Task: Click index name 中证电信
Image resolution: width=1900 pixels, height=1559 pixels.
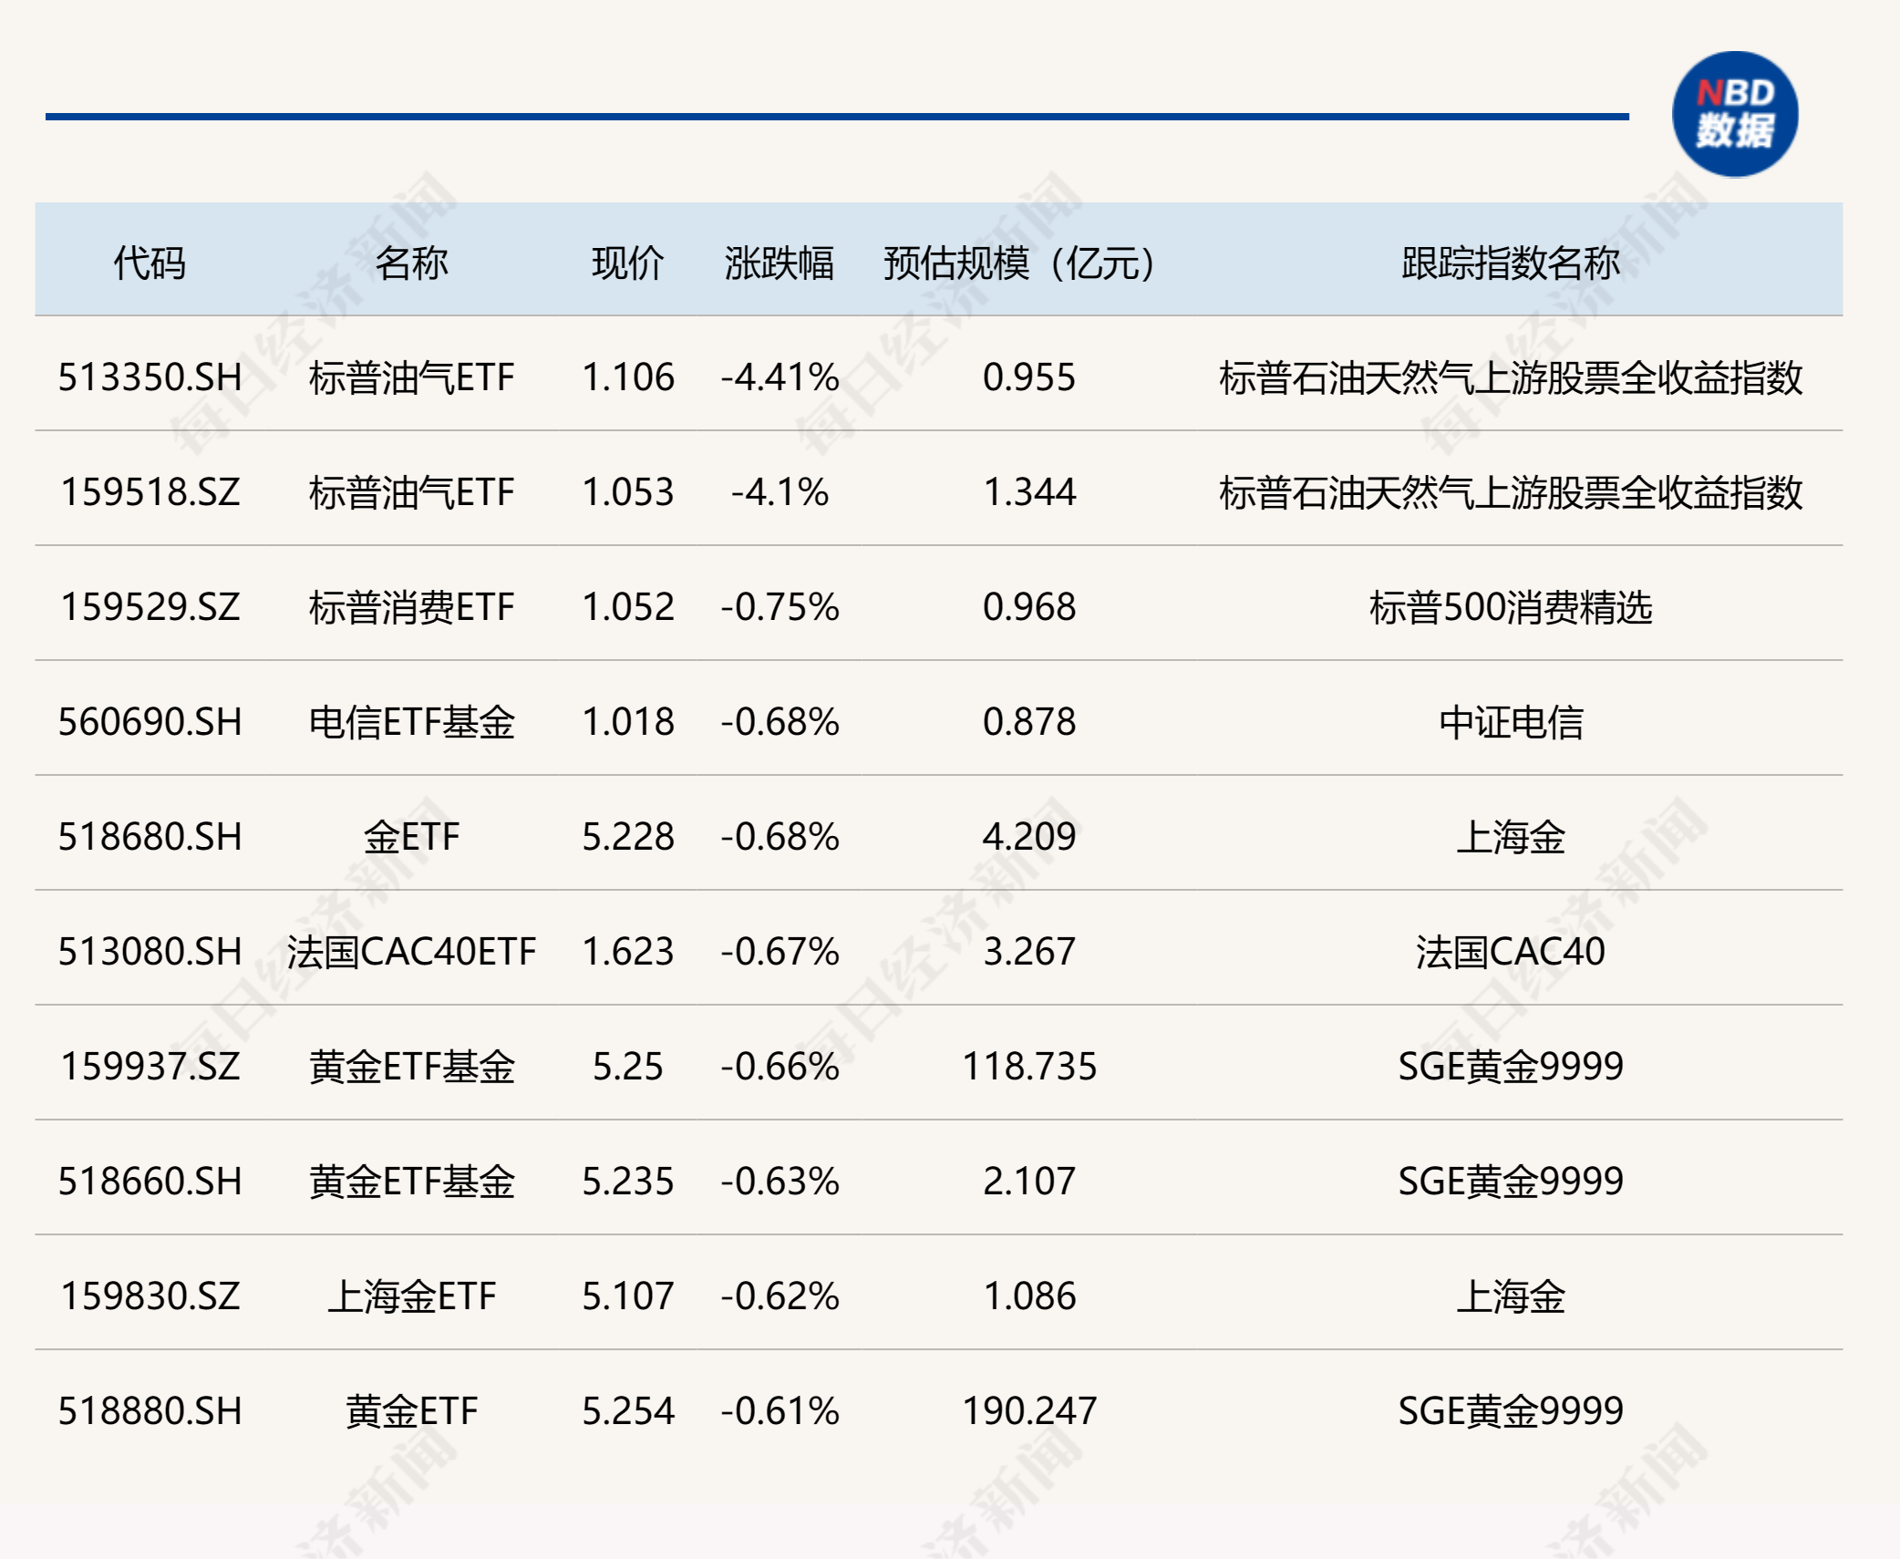Action: pos(1511,722)
